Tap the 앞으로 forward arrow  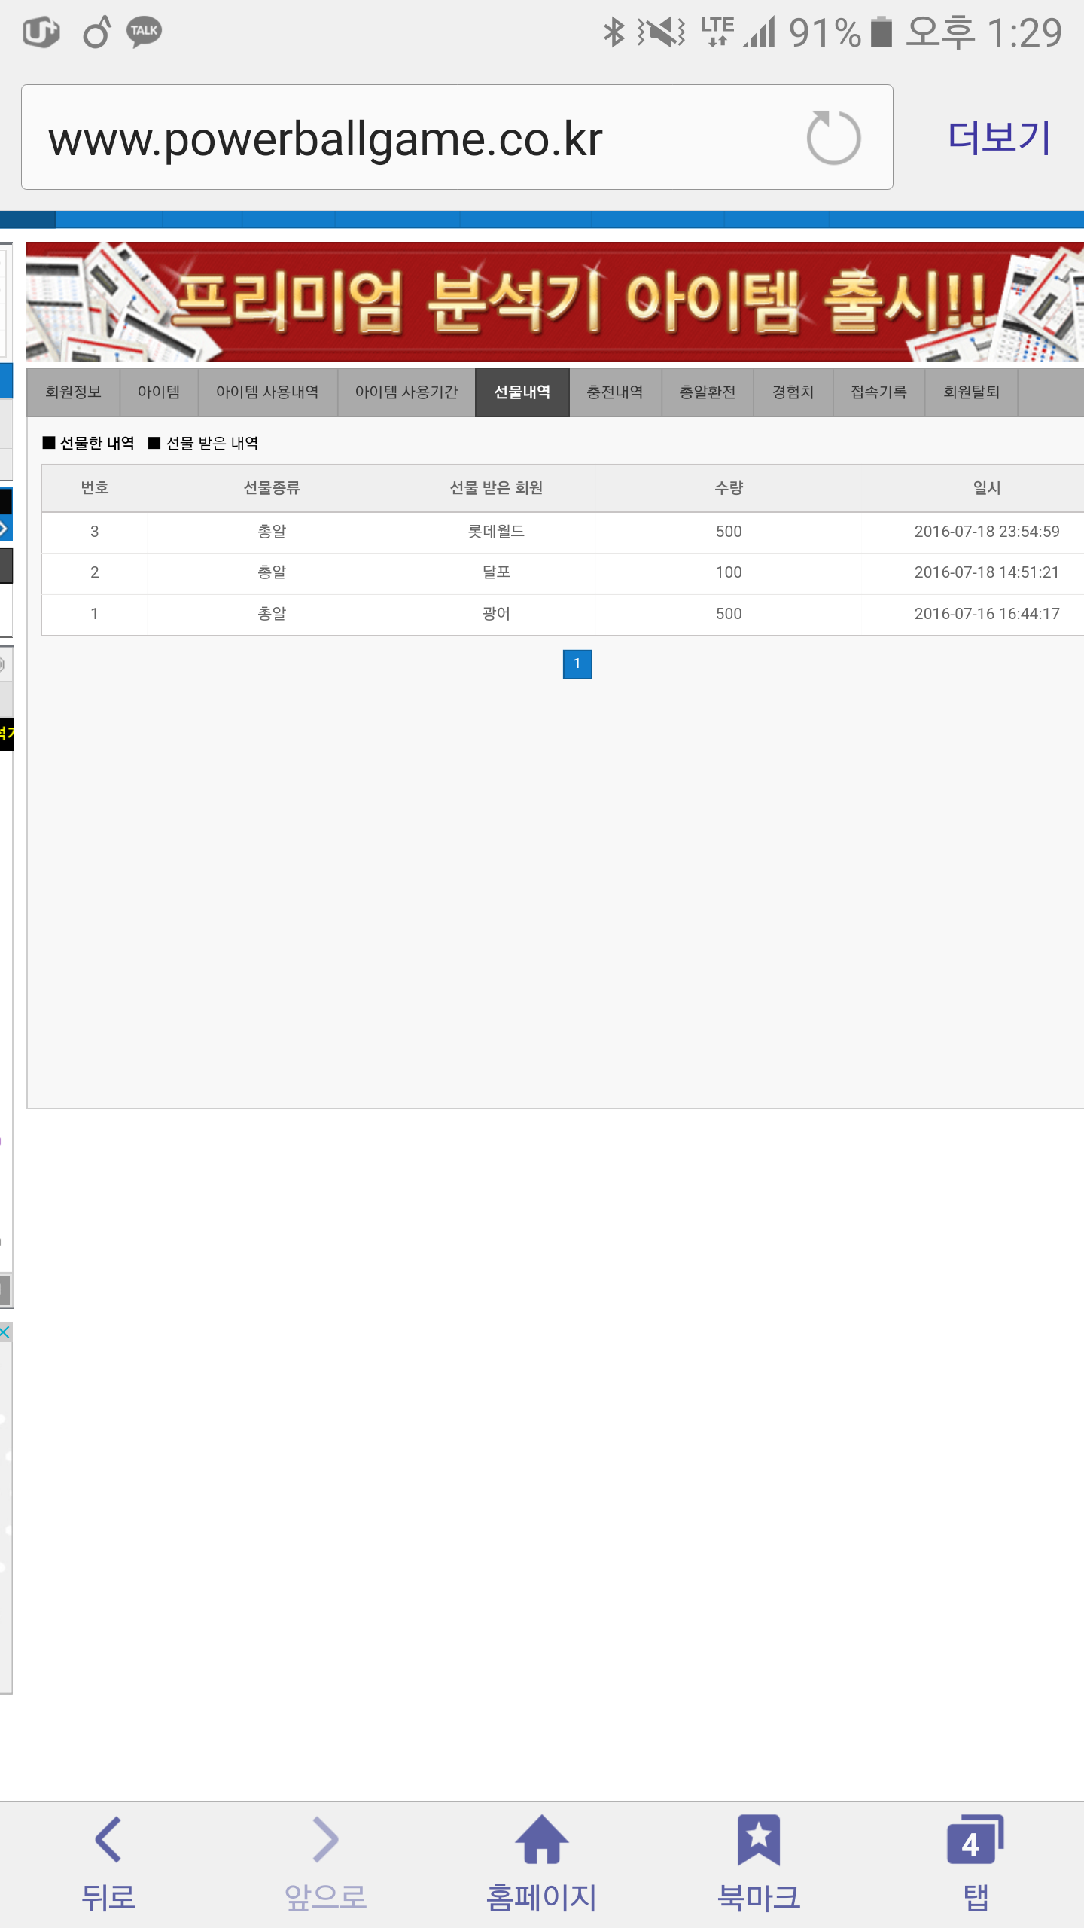325,1863
